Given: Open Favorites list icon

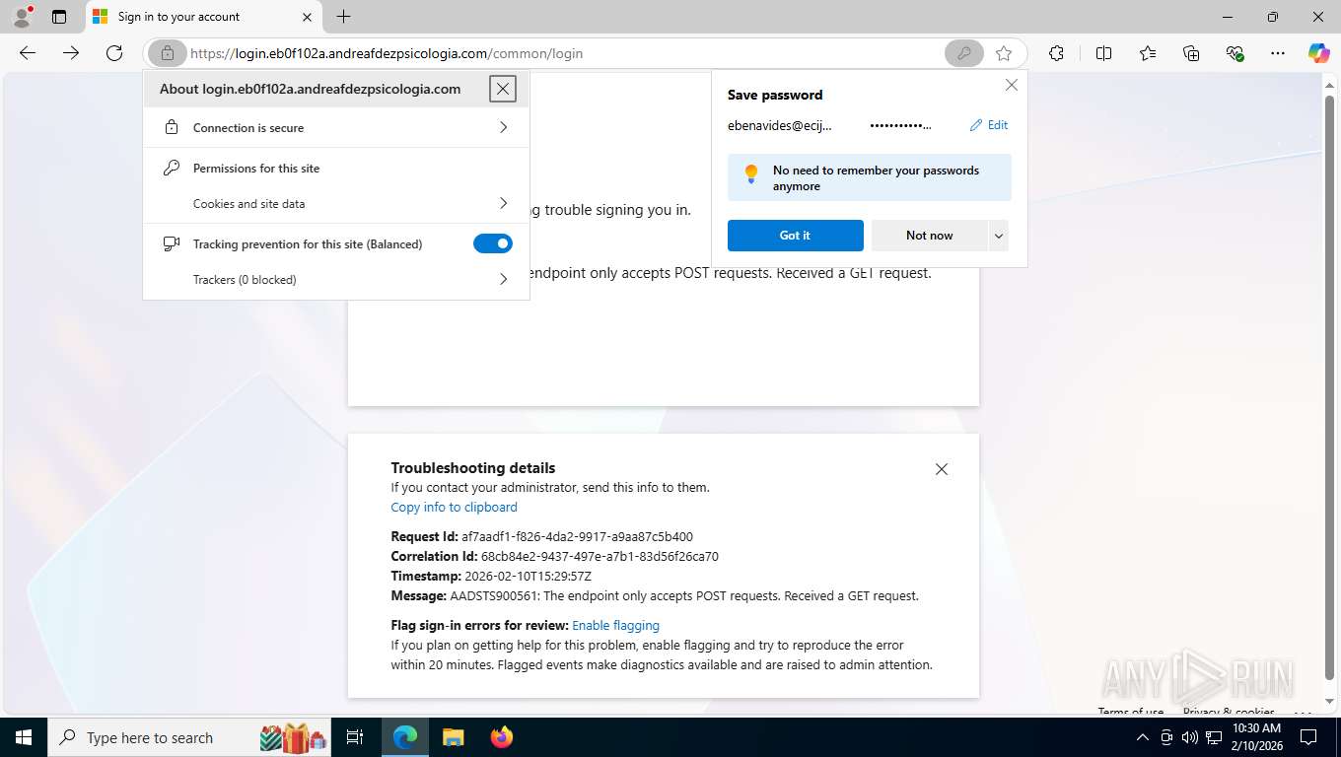Looking at the screenshot, I should [x=1148, y=53].
